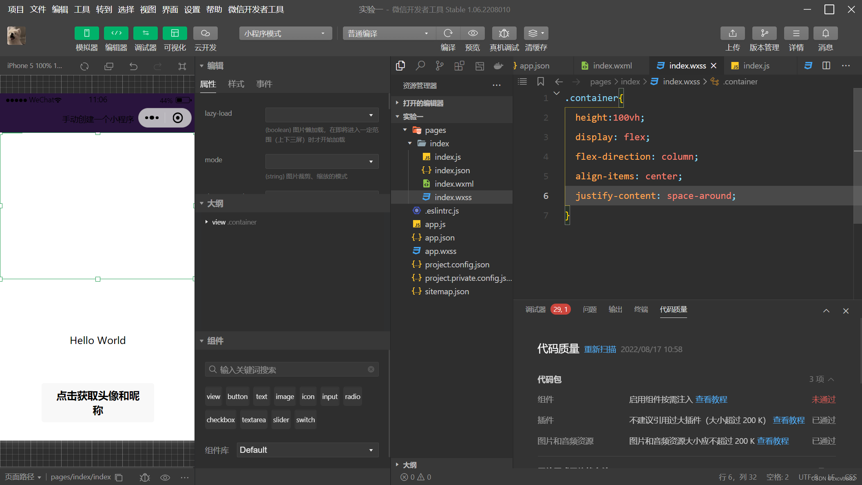Click the upload icon in toolbar
This screenshot has width=862, height=485.
732,33
